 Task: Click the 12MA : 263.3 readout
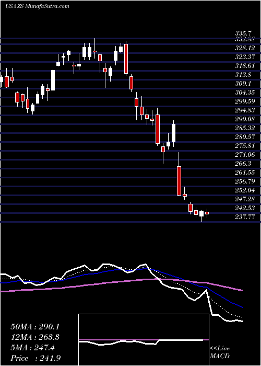[35, 337]
